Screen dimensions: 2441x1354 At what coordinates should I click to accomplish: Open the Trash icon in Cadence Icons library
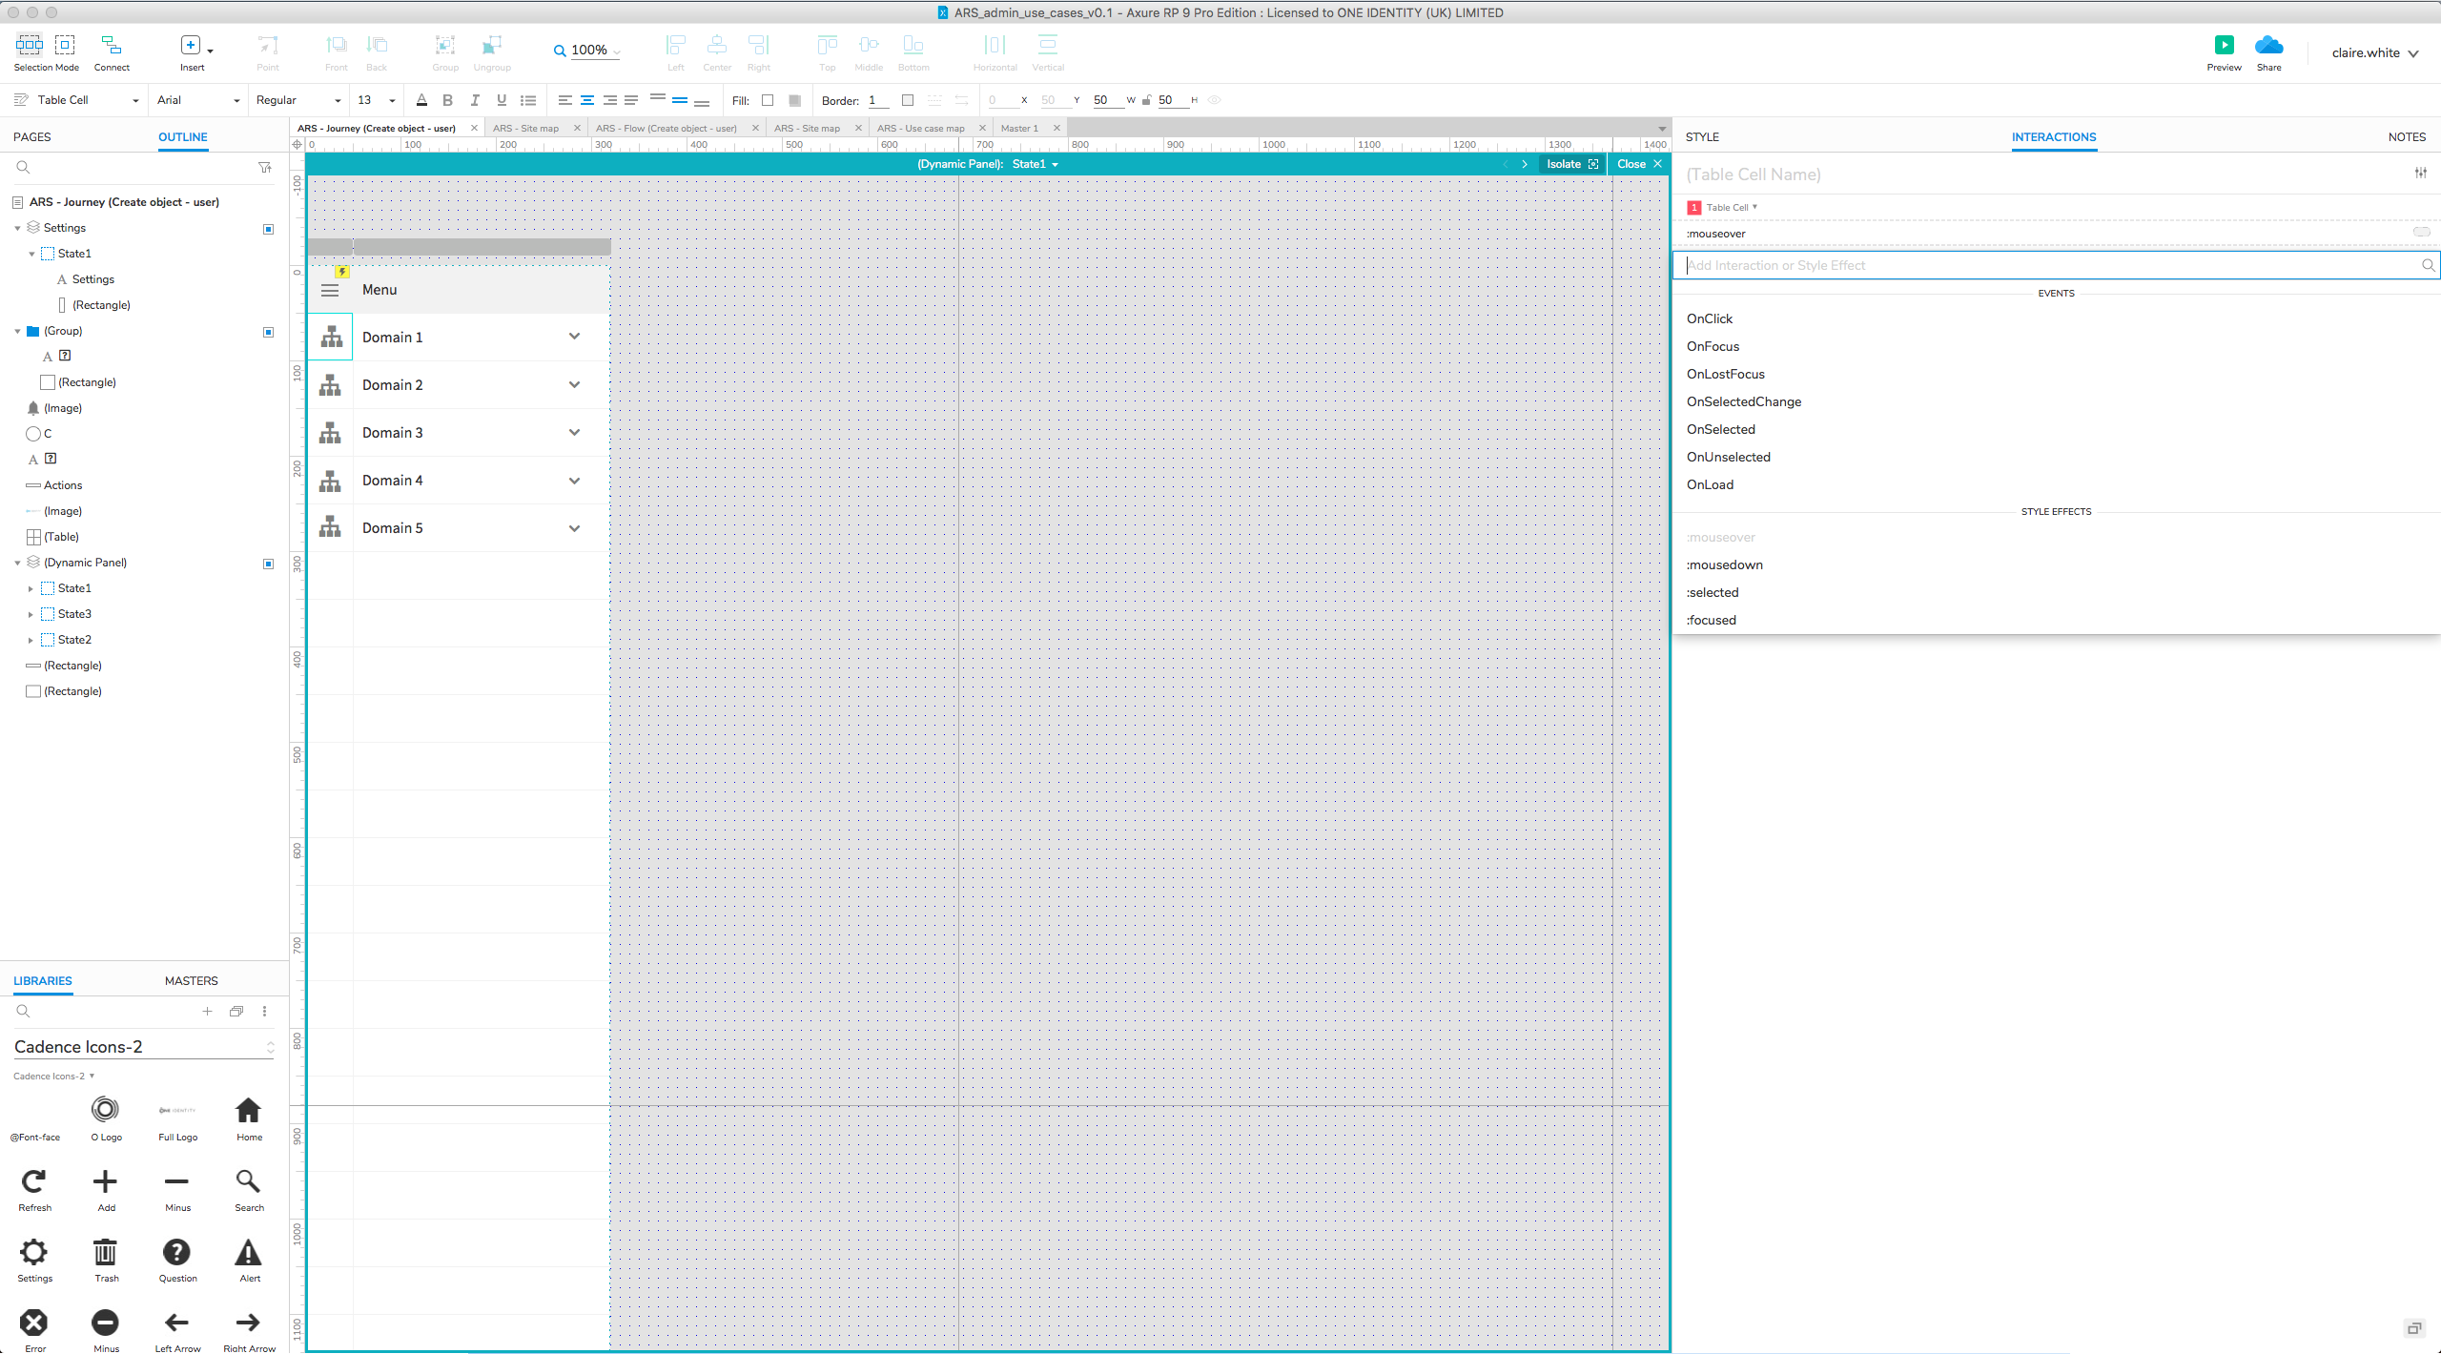tap(106, 1252)
